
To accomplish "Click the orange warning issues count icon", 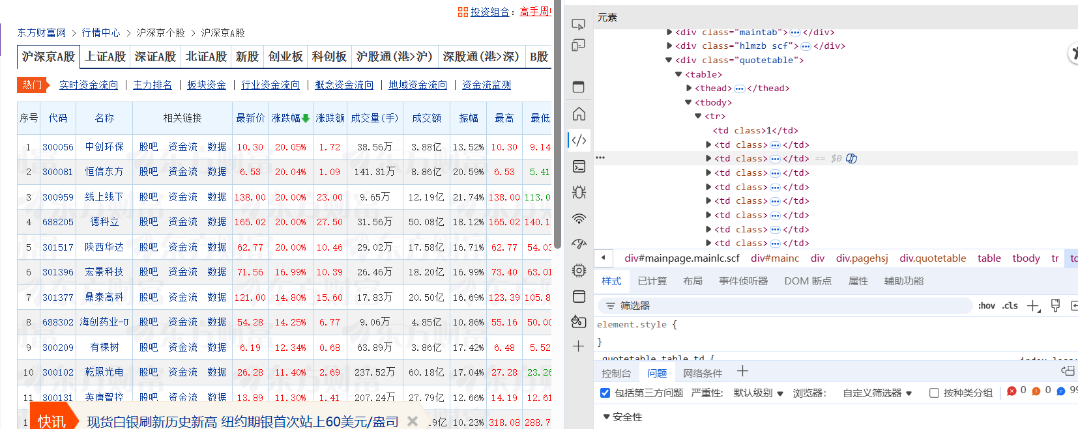I will tap(1036, 391).
